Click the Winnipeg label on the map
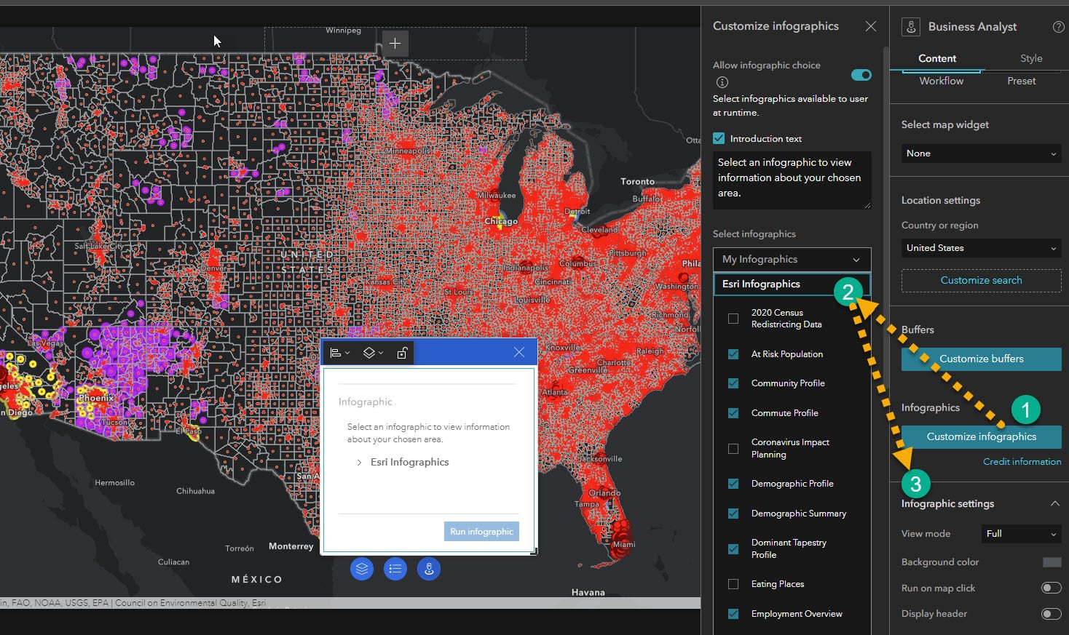This screenshot has width=1069, height=635. [x=343, y=31]
